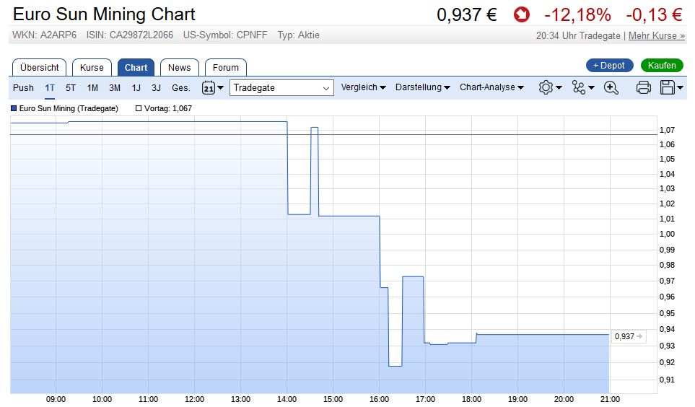Click the 1,07 price axis label
The image size is (695, 407).
click(x=667, y=130)
